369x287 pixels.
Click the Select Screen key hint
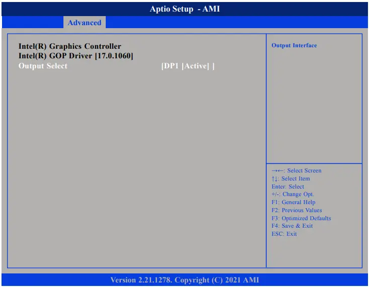pos(297,170)
